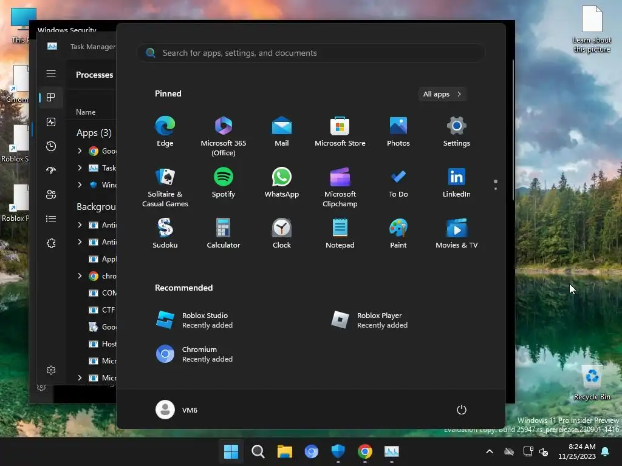Open Recycle Bin on desktop
Image resolution: width=622 pixels, height=466 pixels.
pyautogui.click(x=592, y=383)
